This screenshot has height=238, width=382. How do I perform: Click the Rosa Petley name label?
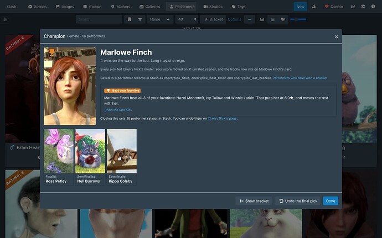pos(56,181)
